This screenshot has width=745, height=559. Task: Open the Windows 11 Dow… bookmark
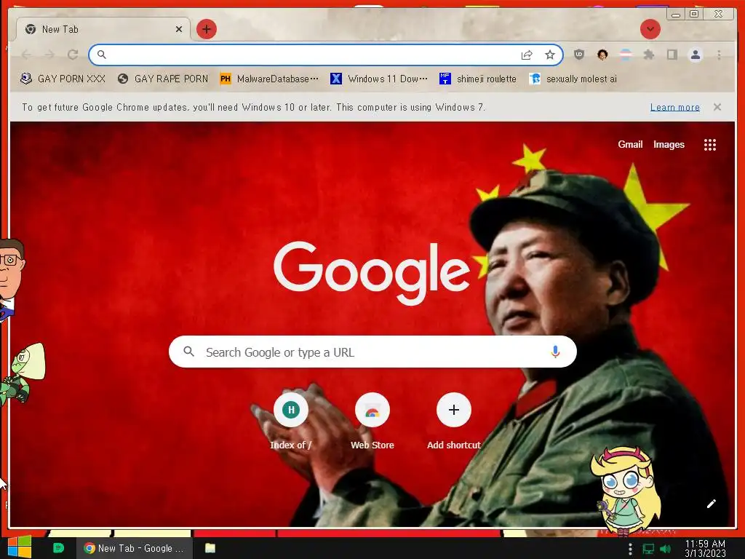379,79
